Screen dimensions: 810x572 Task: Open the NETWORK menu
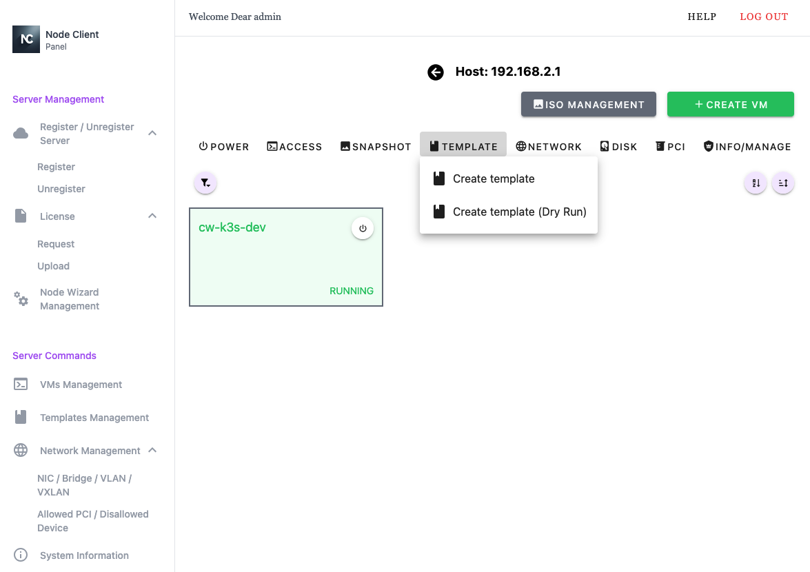(x=549, y=147)
